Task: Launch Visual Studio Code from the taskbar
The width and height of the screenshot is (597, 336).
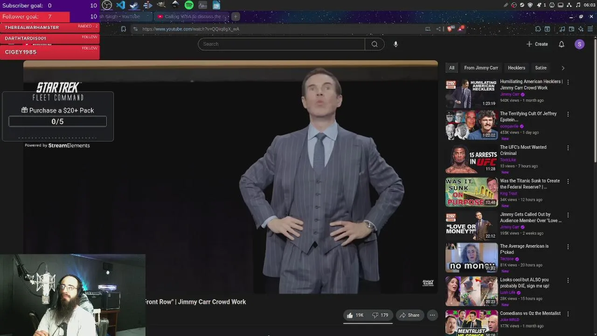Action: [120, 5]
